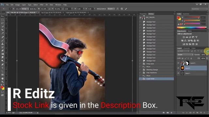Screen dimensions: 209x117
Task: Select the Spot Healing Brush tool
Action: [2, 37]
